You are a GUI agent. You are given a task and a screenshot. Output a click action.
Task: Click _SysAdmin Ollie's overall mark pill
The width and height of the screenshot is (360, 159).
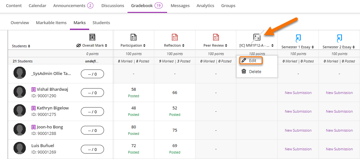tap(92, 74)
